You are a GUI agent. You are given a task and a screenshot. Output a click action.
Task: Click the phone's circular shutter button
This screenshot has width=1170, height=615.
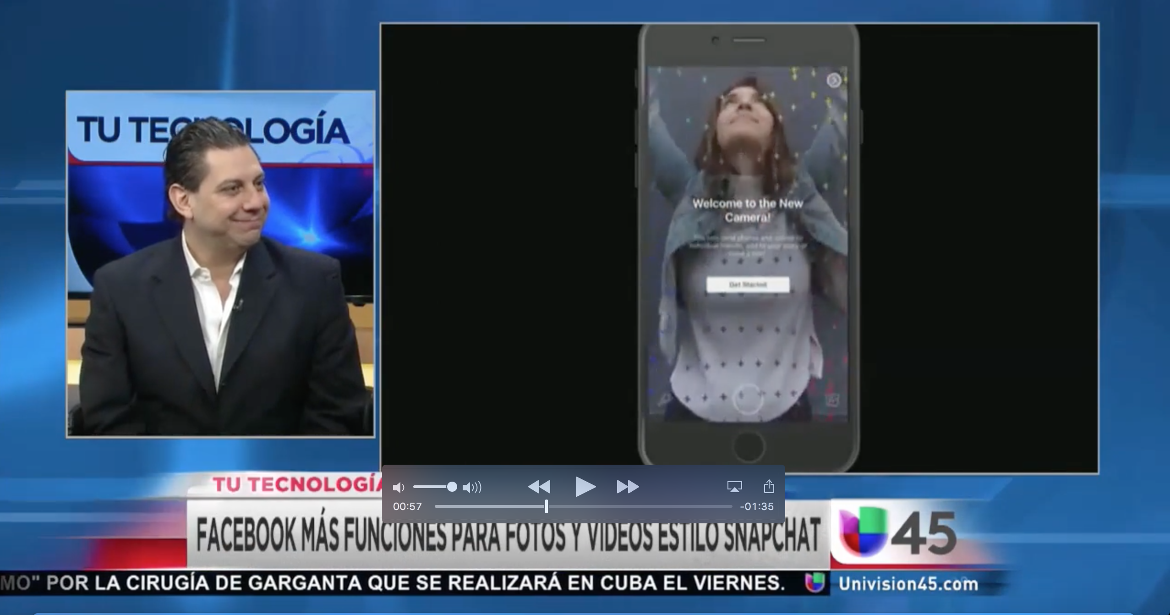[x=748, y=399]
